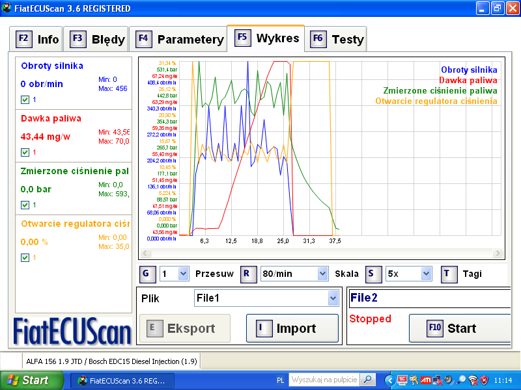Click the 0 obr/min value

tap(42, 84)
